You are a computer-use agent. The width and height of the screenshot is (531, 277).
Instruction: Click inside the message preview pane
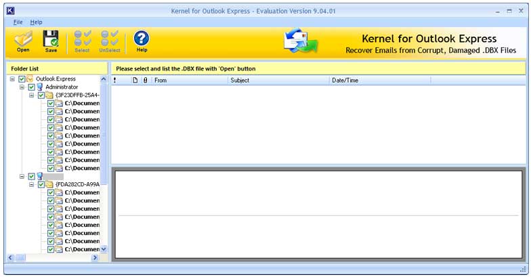pos(318,214)
